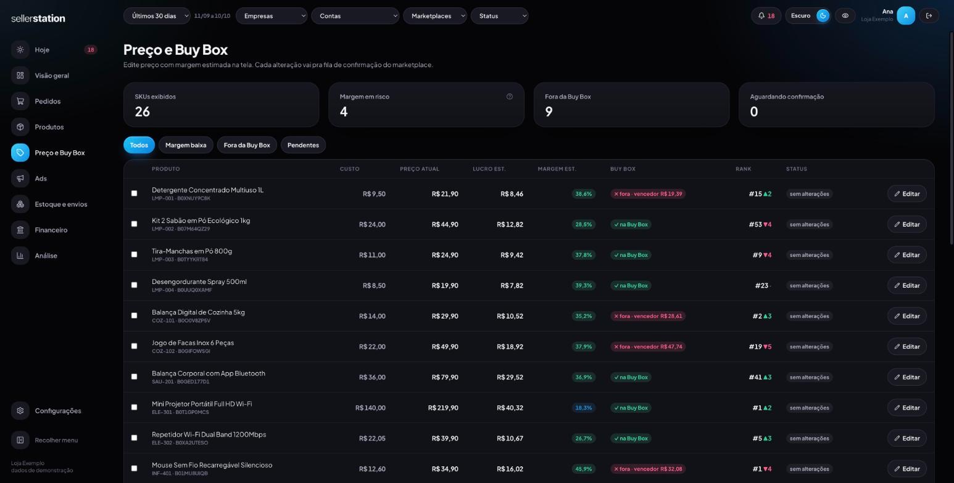The width and height of the screenshot is (954, 483).
Task: Open Estoque e envios icon
Action: tap(20, 204)
